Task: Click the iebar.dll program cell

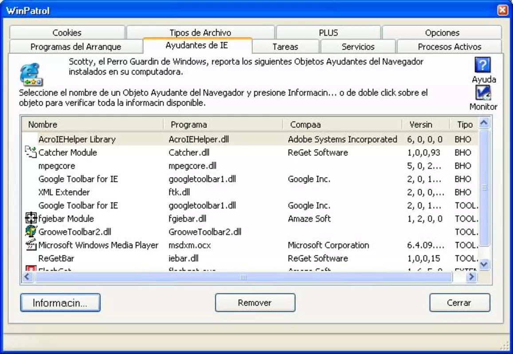Action: [x=183, y=258]
